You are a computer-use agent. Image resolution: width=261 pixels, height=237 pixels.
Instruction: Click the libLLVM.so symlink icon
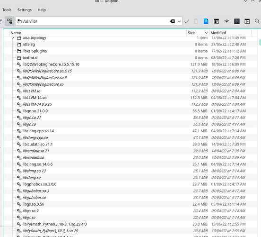pos(19,91)
